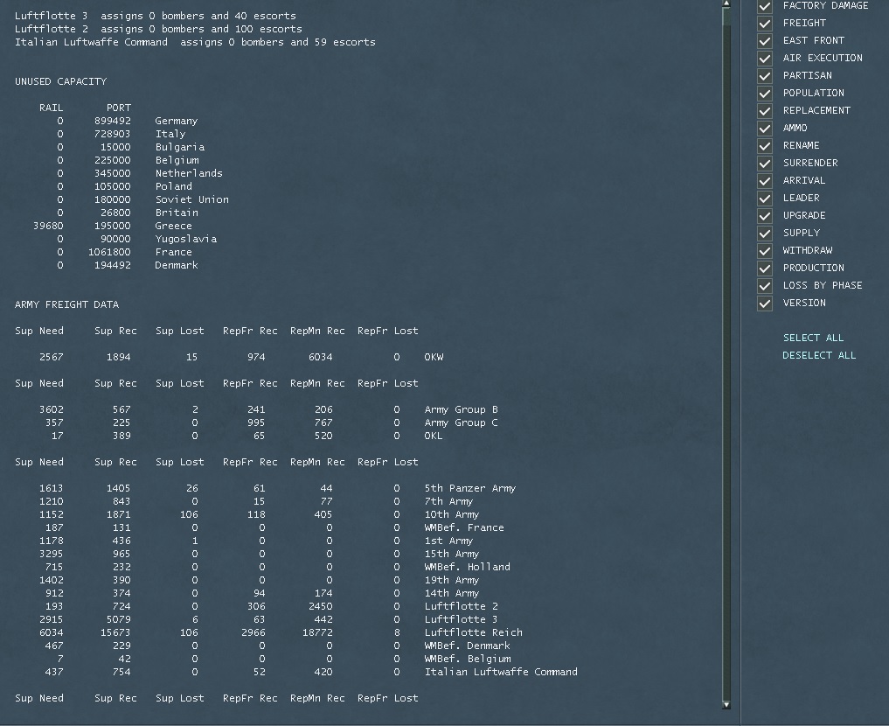The image size is (889, 726).
Task: Toggle the UPGRADE checkbox
Action: pyautogui.click(x=765, y=216)
